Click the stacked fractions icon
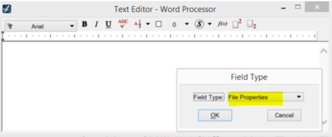The height and width of the screenshot is (137, 332). [138, 24]
